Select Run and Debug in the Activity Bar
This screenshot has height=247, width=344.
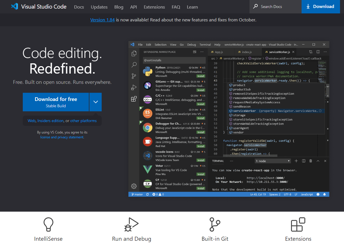click(134, 88)
